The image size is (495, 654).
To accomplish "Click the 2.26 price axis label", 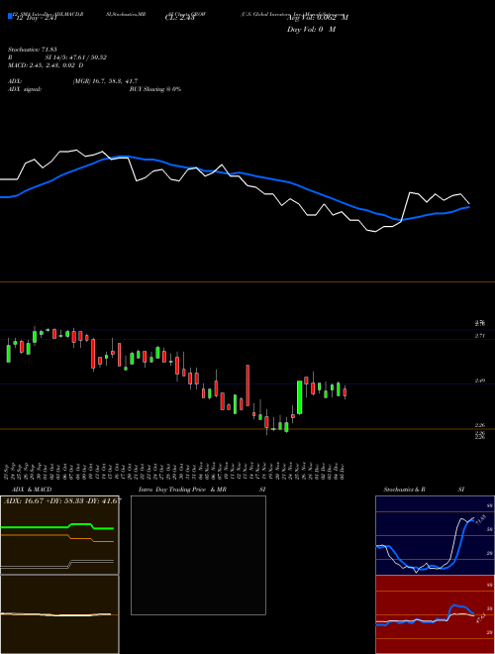I will point(480,425).
